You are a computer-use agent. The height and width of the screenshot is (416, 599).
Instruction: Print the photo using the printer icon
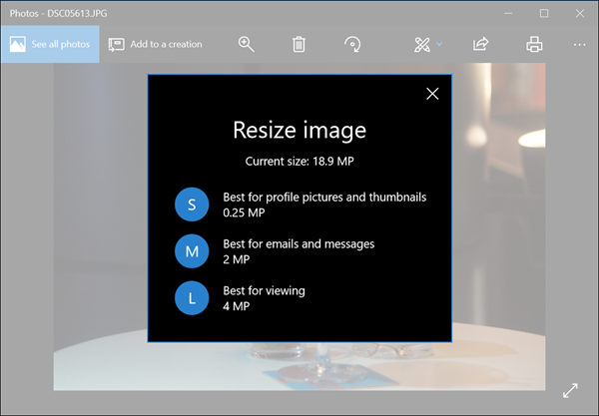point(534,44)
